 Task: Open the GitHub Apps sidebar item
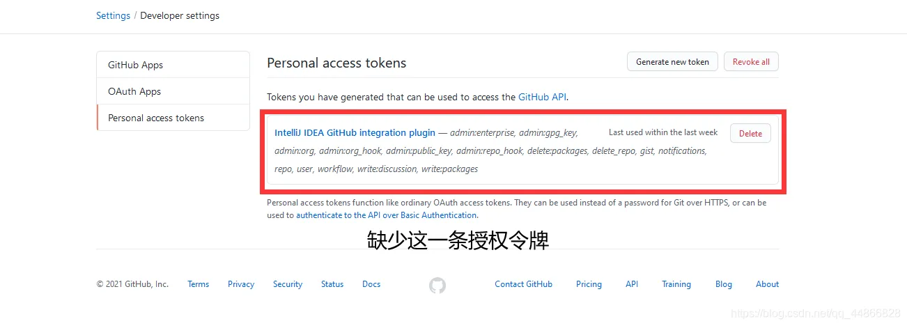coord(135,65)
